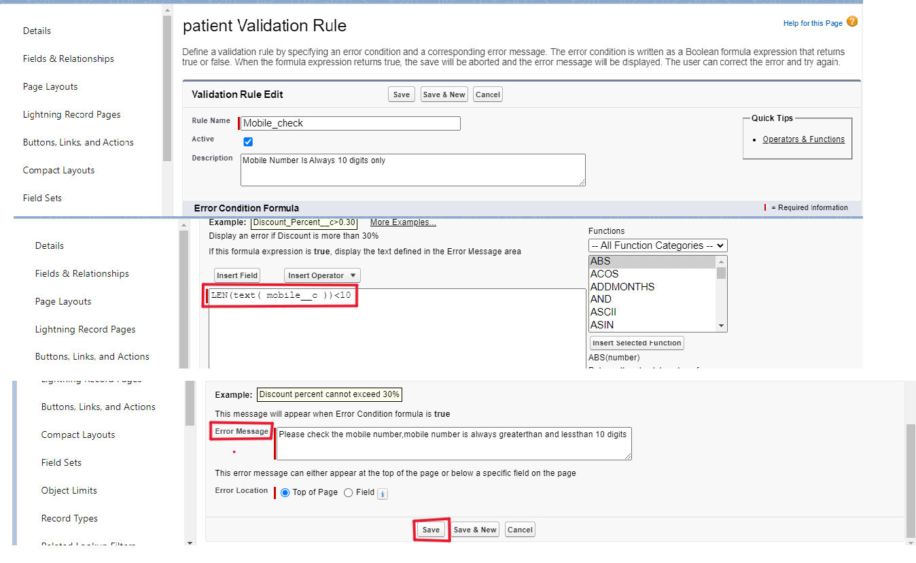Select the Field error location radio button
The height and width of the screenshot is (563, 916).
click(347, 492)
